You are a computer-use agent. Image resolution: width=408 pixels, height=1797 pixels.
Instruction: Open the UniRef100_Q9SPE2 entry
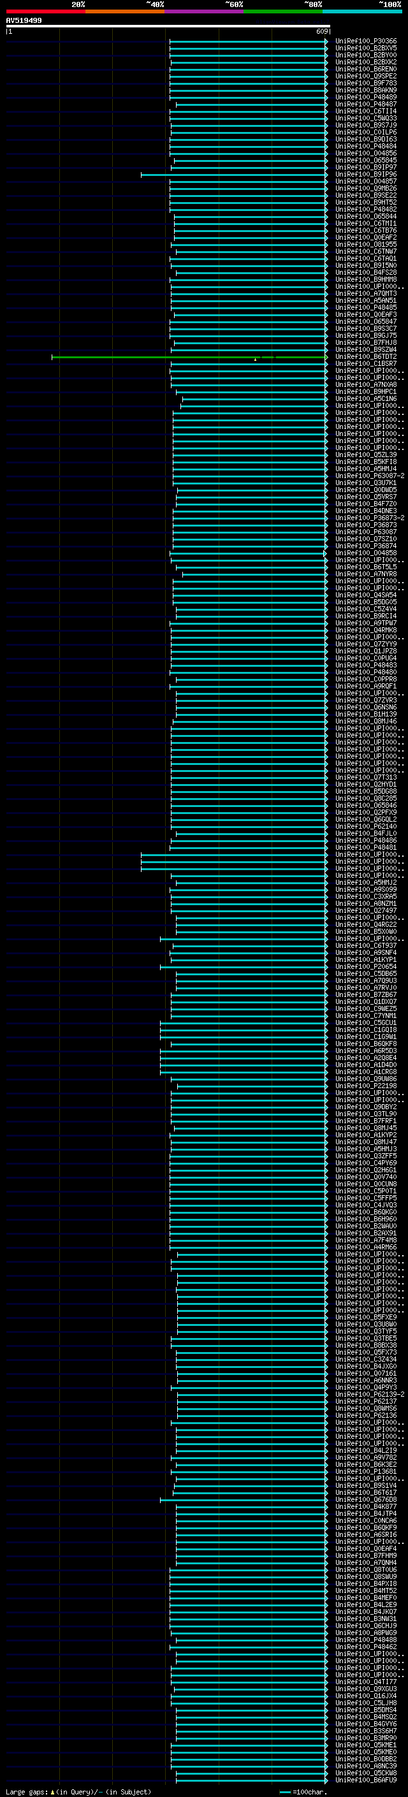point(365,76)
